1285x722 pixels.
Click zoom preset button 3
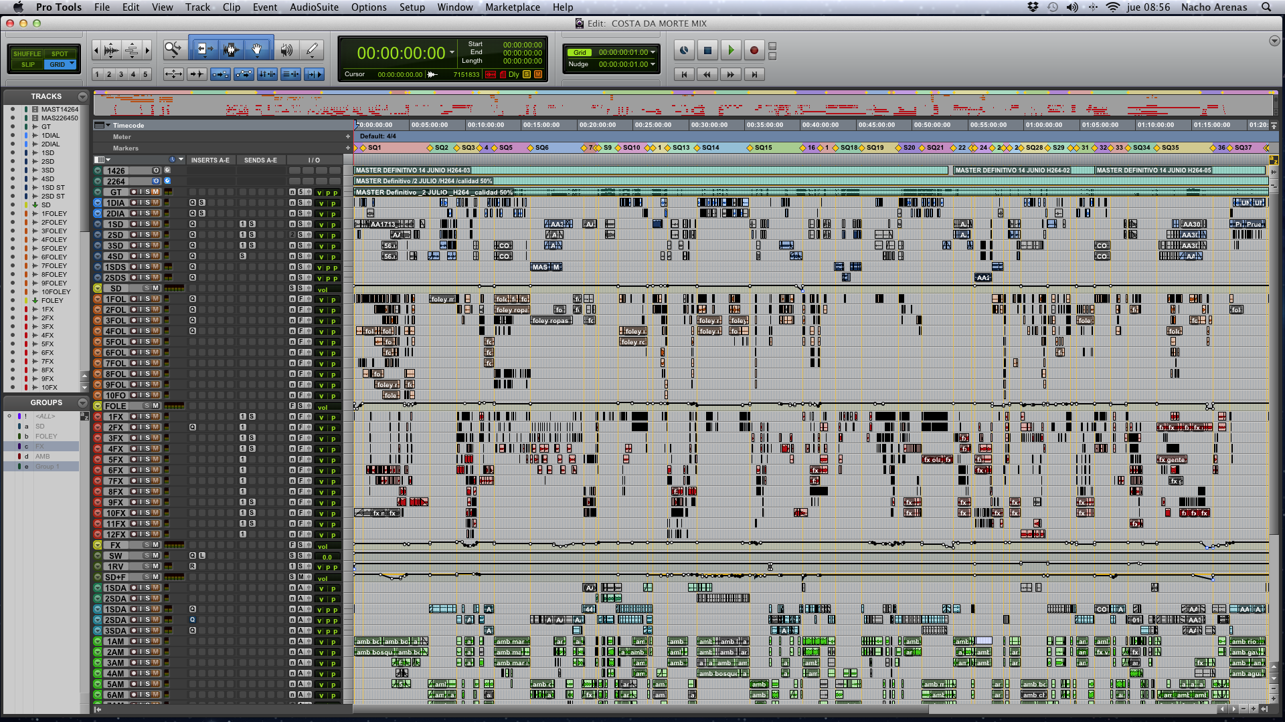click(121, 74)
